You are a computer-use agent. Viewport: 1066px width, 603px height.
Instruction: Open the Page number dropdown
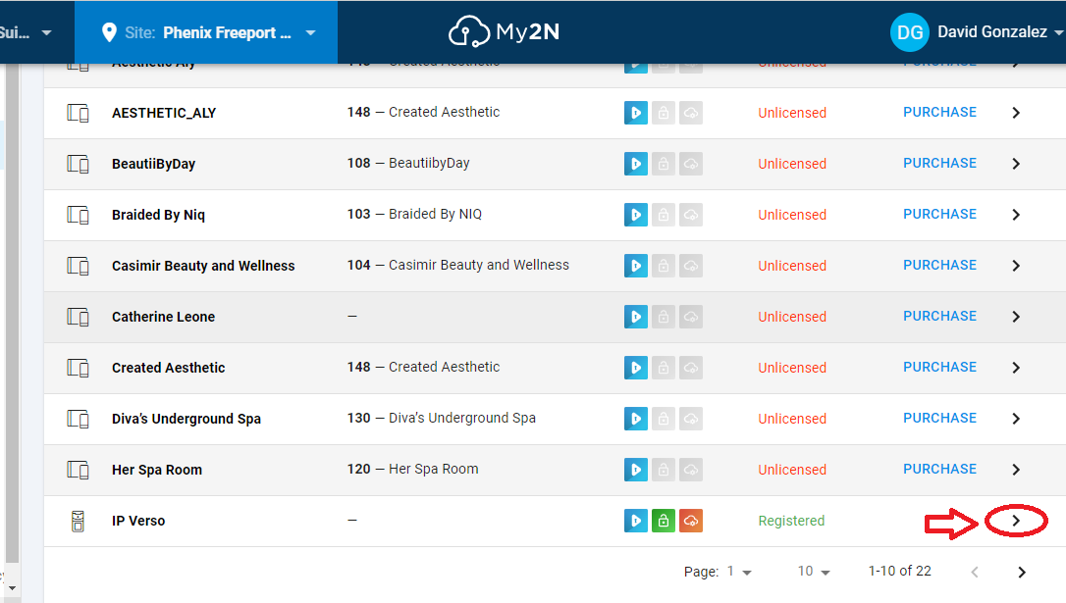coord(740,572)
